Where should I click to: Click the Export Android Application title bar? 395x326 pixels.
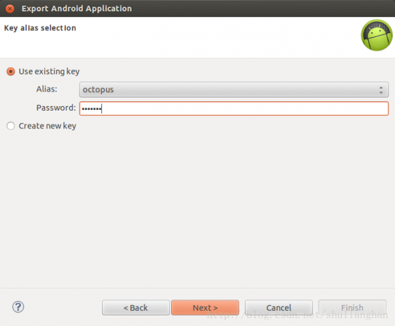[x=197, y=9]
